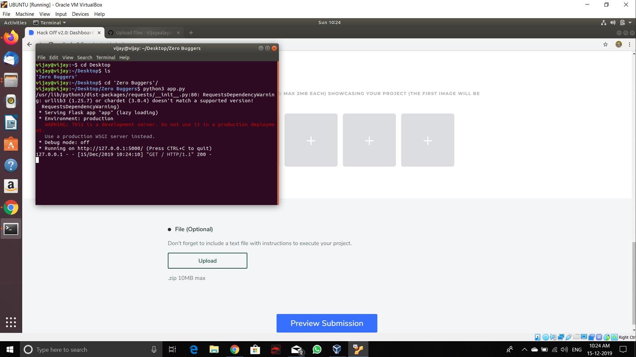Screen dimensions: 636x357
Task: Go back using the browser back arrow
Action: pos(29,44)
